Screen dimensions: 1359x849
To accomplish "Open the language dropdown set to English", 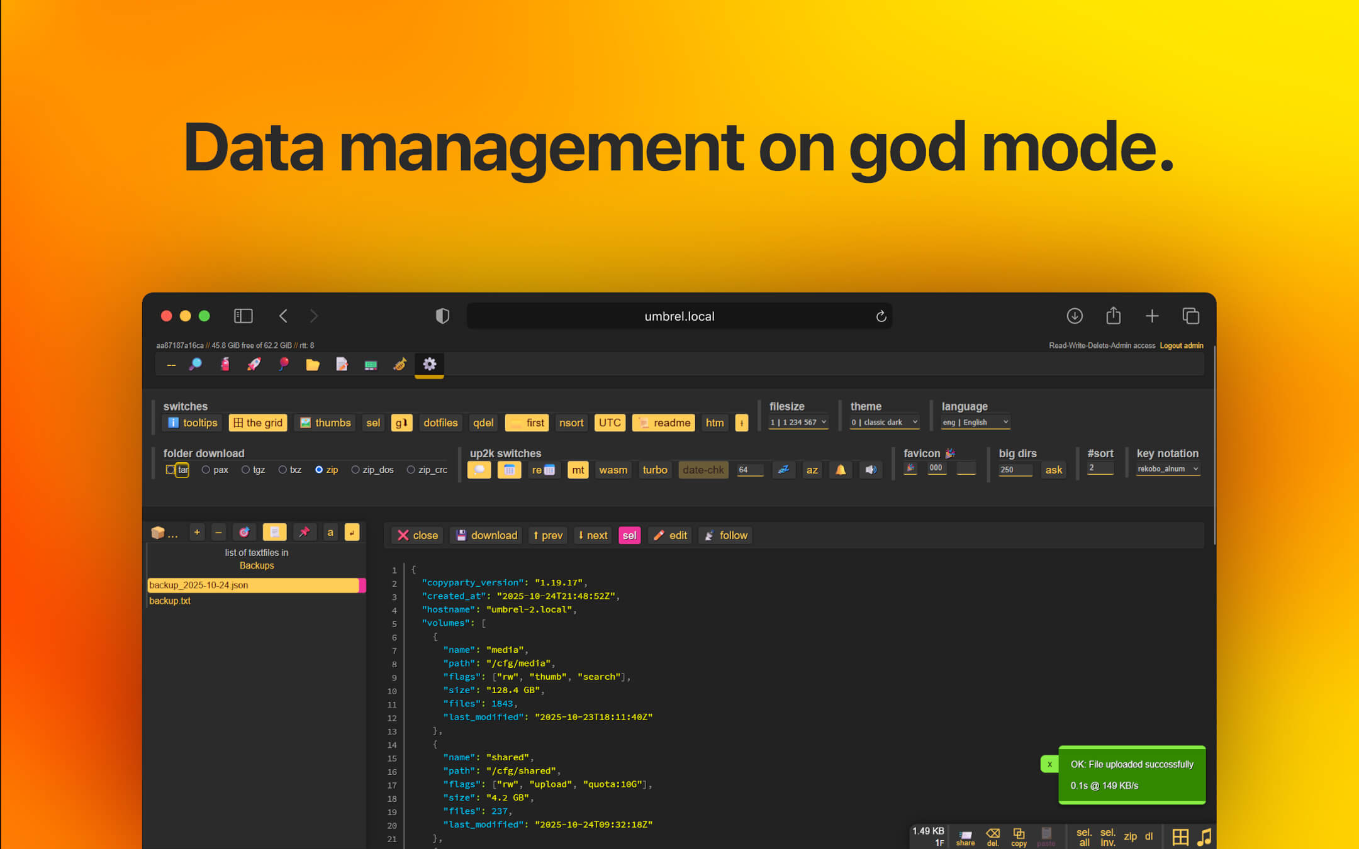I will pyautogui.click(x=975, y=422).
